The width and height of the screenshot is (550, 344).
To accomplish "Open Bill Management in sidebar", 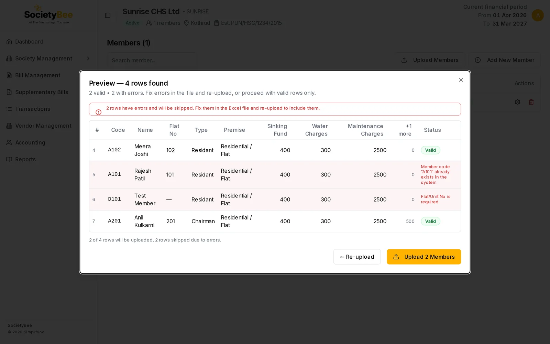I will click(33, 75).
